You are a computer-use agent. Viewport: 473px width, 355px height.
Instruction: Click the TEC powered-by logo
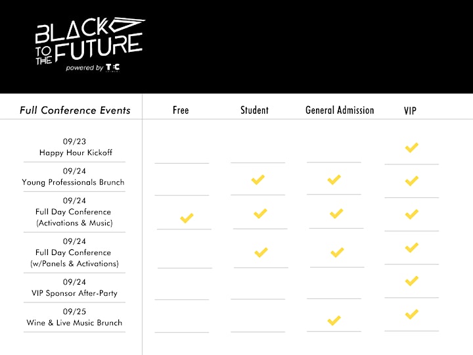[x=112, y=67]
